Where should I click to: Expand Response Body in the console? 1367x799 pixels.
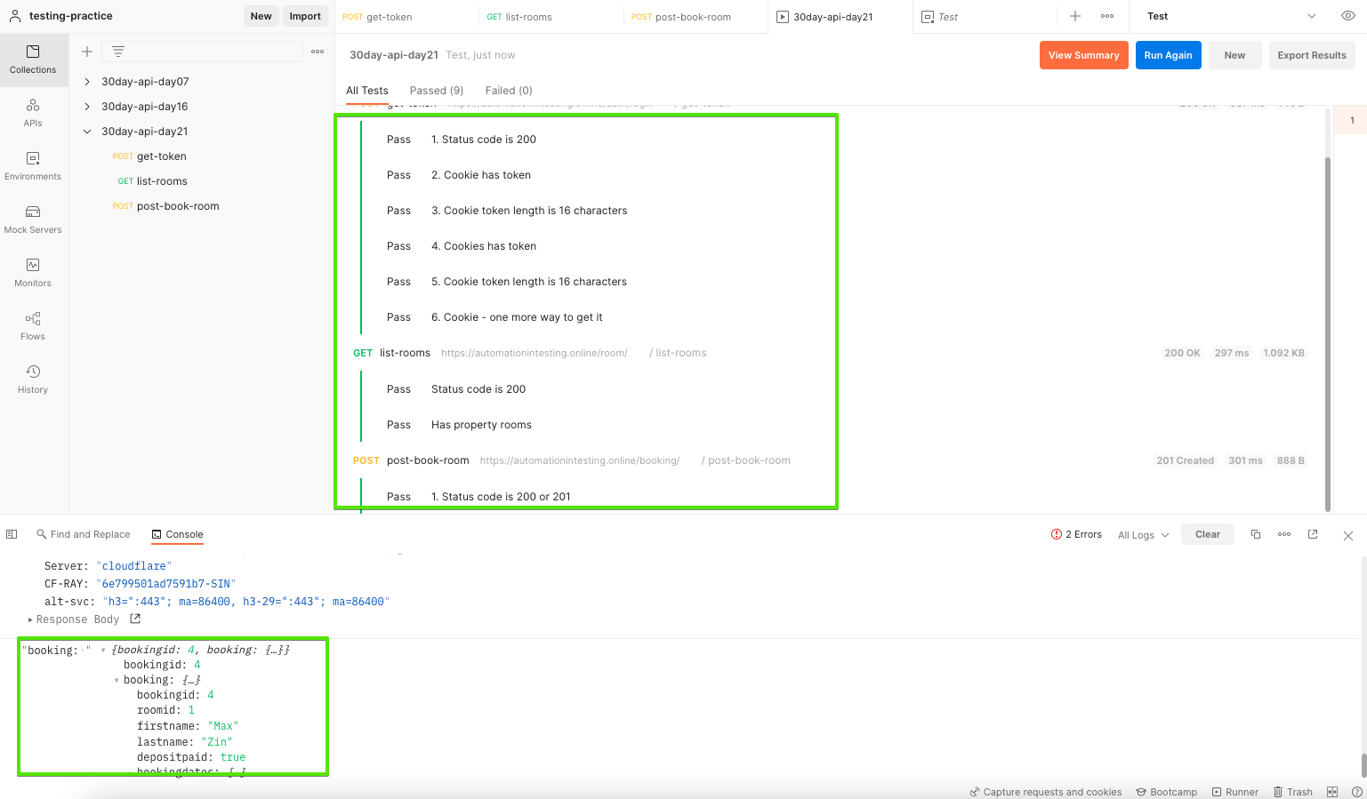[30, 619]
